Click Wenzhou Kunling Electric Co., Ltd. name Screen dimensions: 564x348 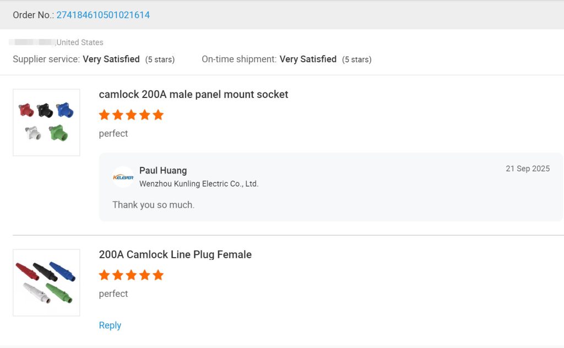pos(199,184)
